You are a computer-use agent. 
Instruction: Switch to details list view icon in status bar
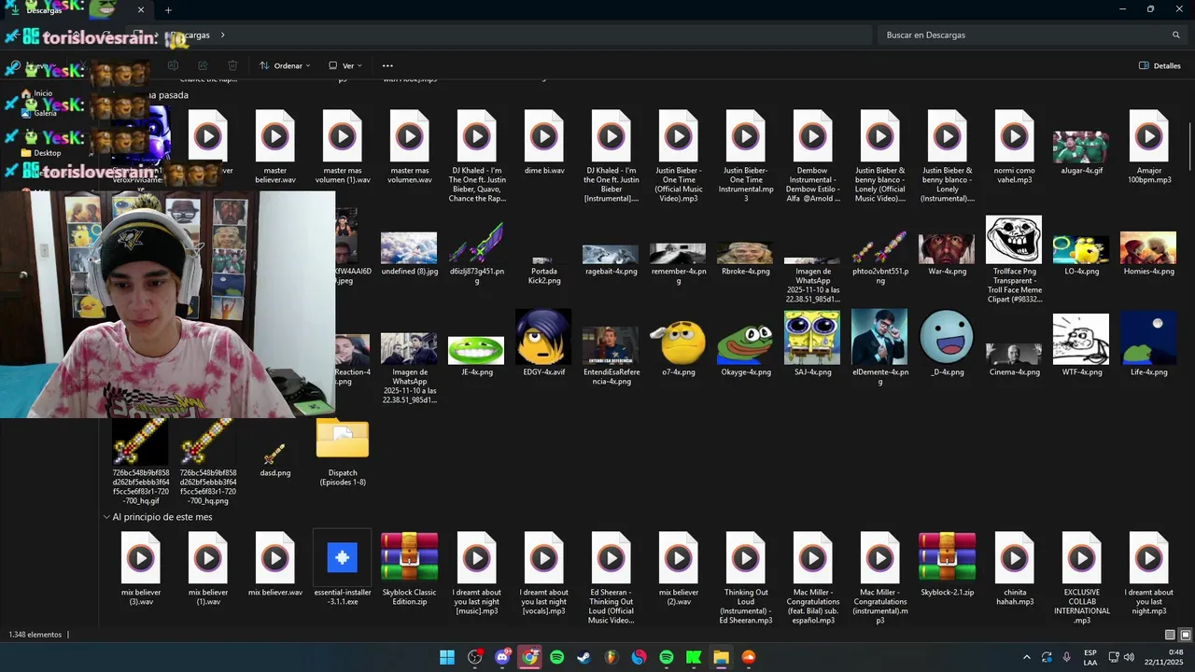pos(1171,635)
